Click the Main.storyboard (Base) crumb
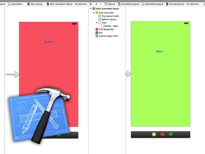Viewport: 205px width, 154px height. point(59,4)
